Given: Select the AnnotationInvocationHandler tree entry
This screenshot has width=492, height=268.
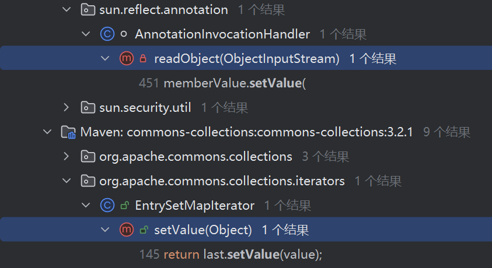Looking at the screenshot, I should (222, 34).
